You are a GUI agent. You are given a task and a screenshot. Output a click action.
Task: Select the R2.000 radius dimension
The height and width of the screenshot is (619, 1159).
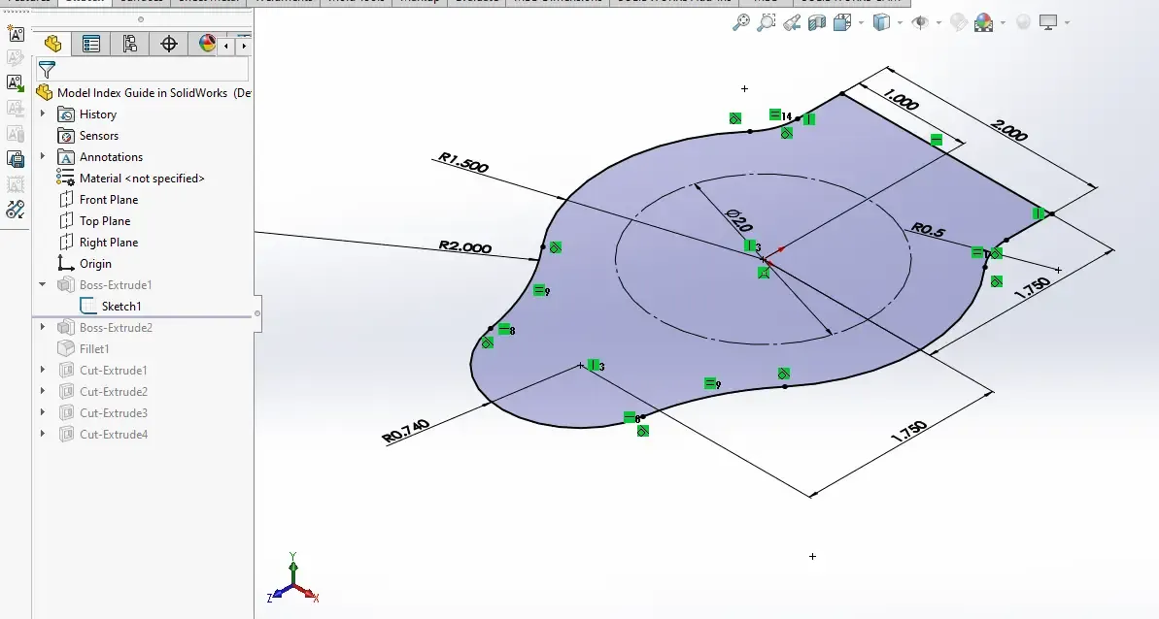tap(465, 246)
